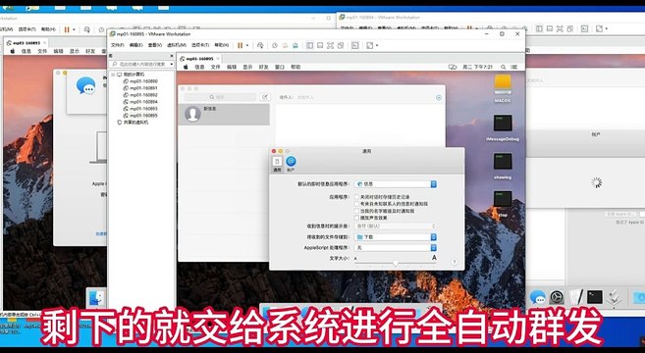Open the snapshot manager icon

[x=295, y=46]
